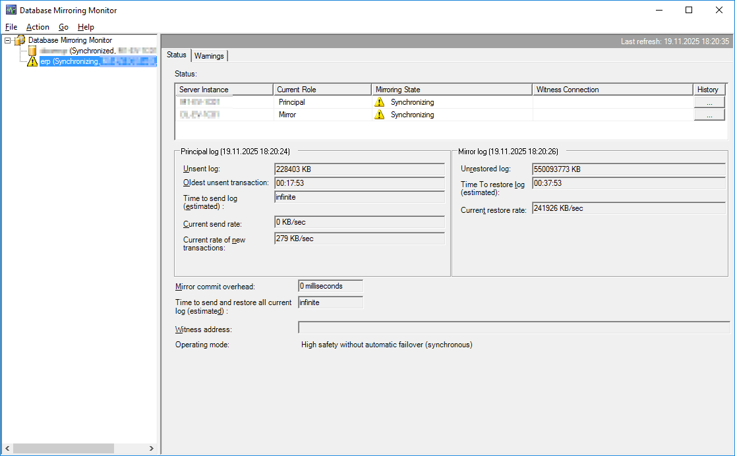Viewport: 735px width, 456px height.
Task: Open the Action menu
Action: pyautogui.click(x=38, y=27)
